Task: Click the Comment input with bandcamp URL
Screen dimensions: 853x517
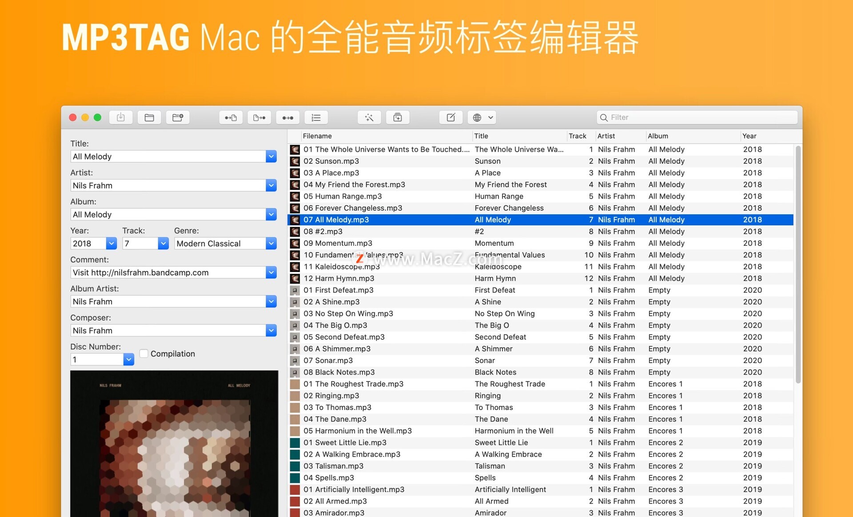Action: click(x=168, y=272)
